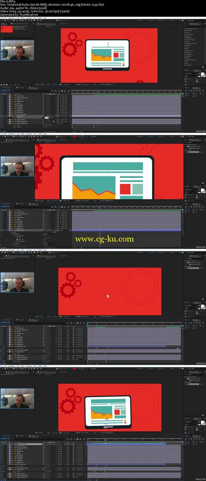Select the Pen tool in the second frame

[x=23, y=136]
